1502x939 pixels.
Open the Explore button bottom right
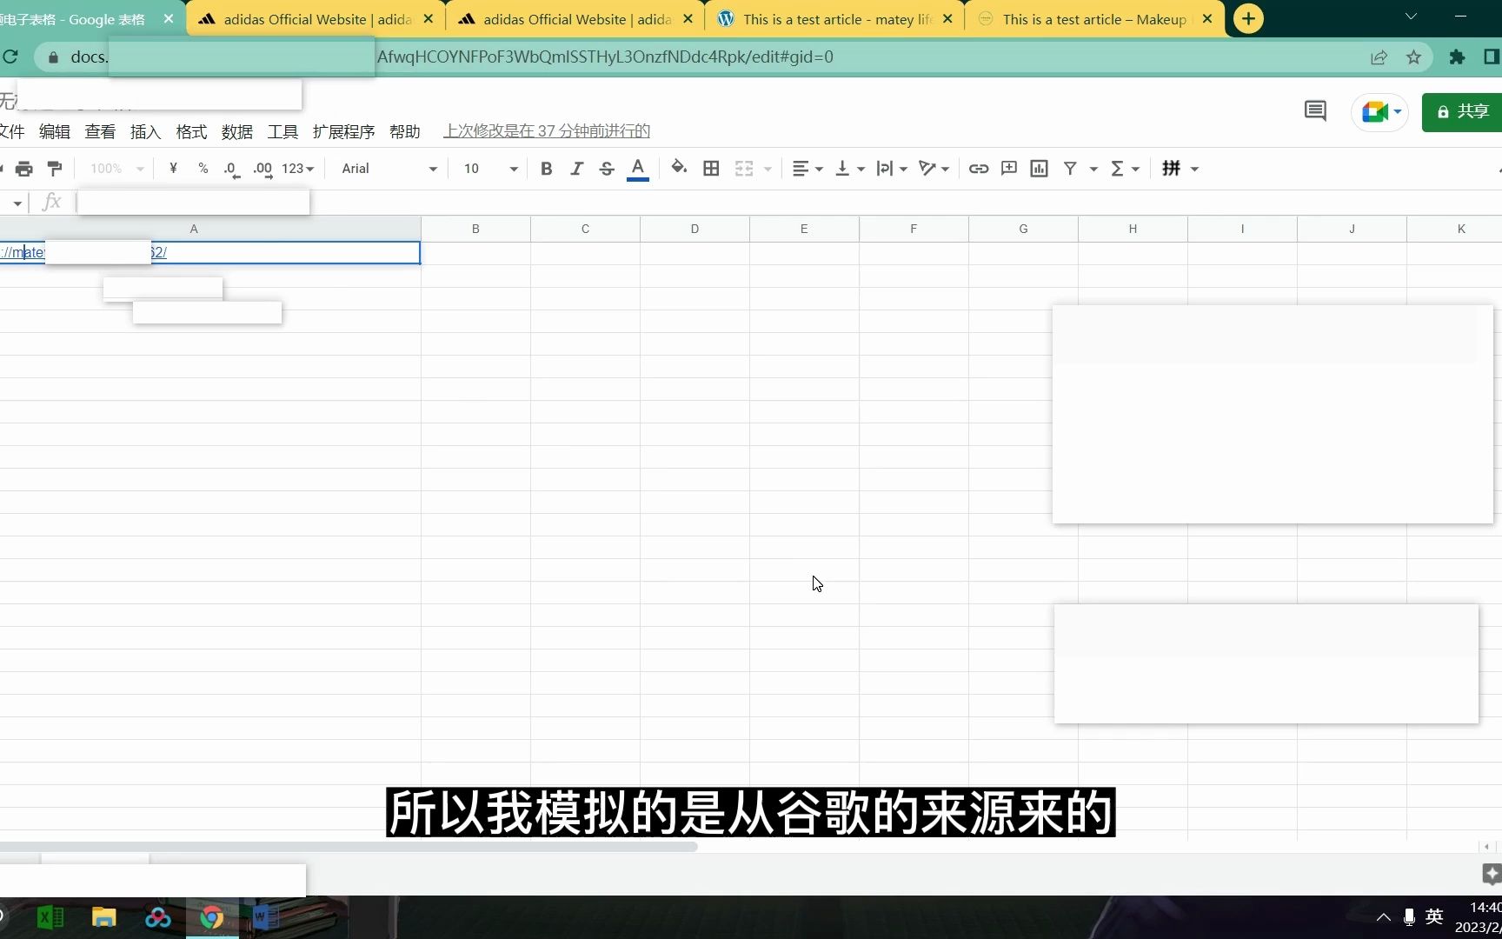tap(1492, 874)
